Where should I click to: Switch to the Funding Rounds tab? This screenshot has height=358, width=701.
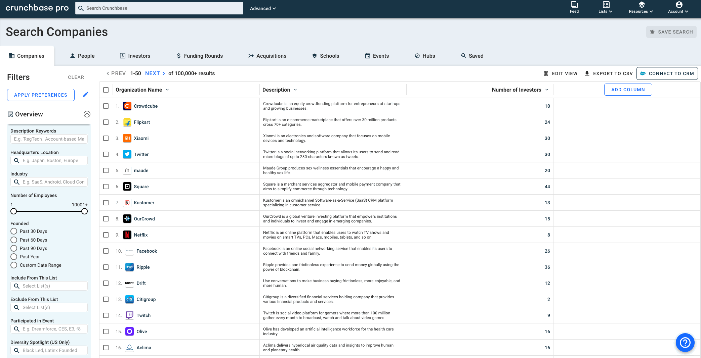[200, 56]
